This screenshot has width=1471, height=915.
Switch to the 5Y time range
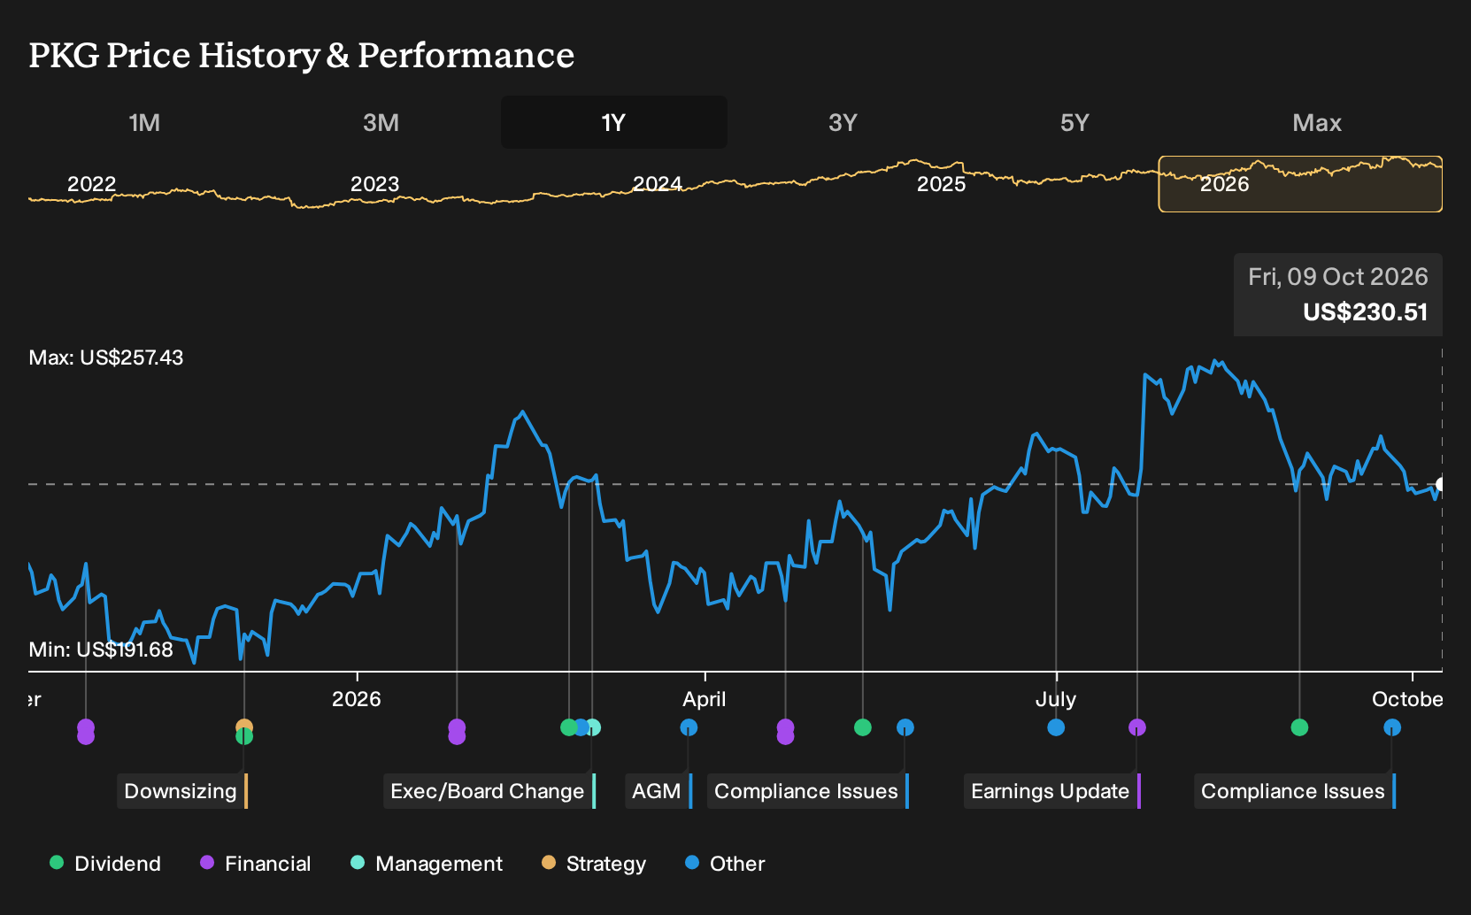coord(1074,122)
